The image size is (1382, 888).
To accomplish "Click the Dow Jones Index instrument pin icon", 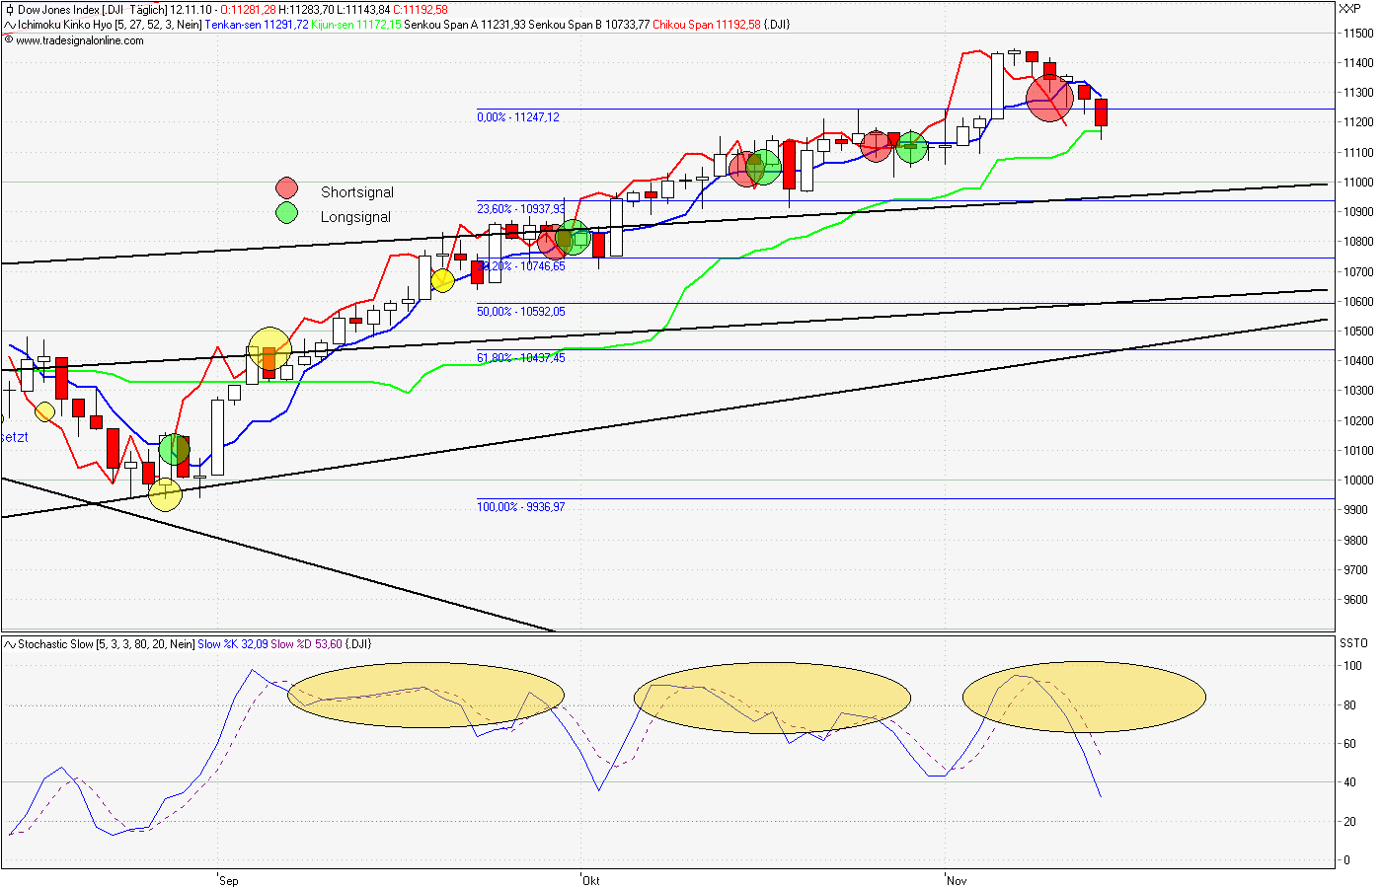I will coord(8,12).
